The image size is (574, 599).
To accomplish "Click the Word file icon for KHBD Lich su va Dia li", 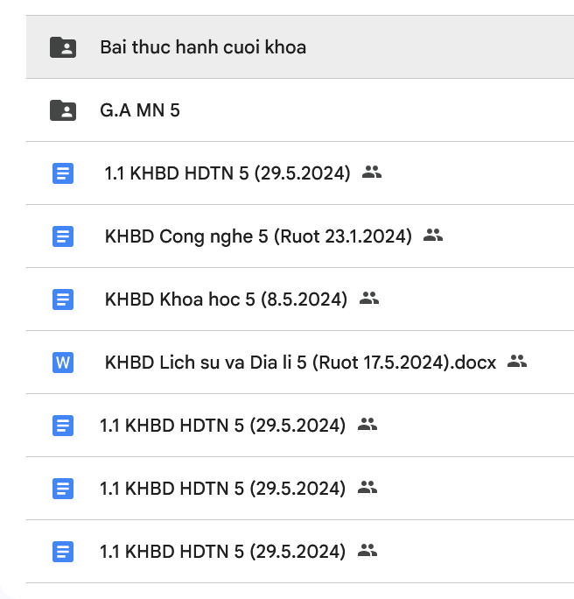I will click(63, 363).
